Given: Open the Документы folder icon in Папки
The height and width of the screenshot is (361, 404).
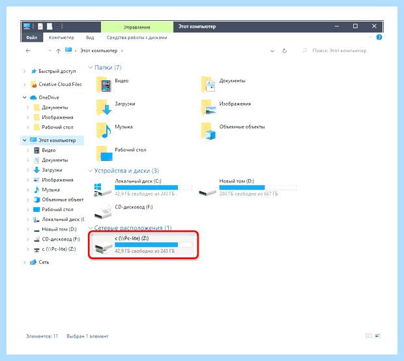Looking at the screenshot, I should [x=208, y=85].
